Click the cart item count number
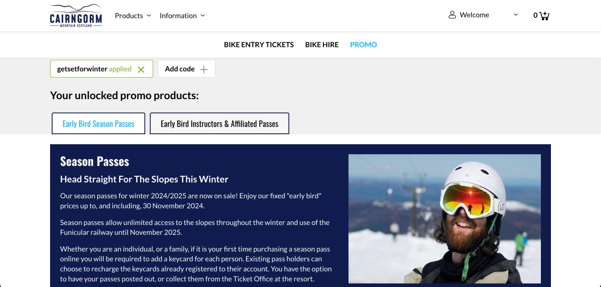The height and width of the screenshot is (287, 601). click(535, 16)
